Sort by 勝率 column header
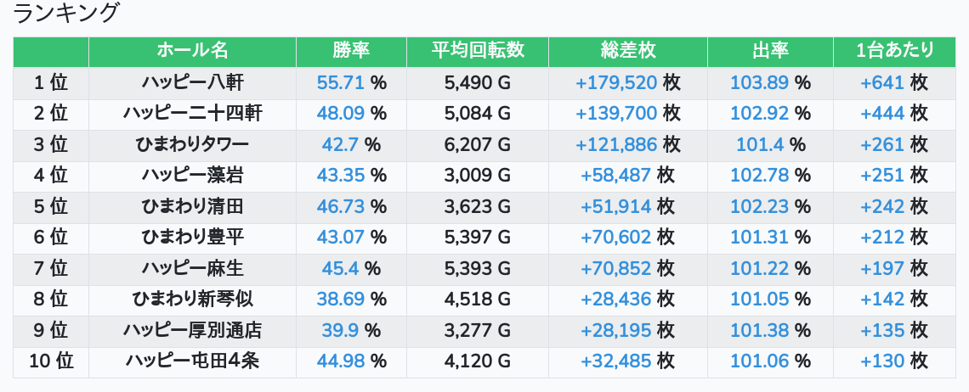 tap(351, 51)
